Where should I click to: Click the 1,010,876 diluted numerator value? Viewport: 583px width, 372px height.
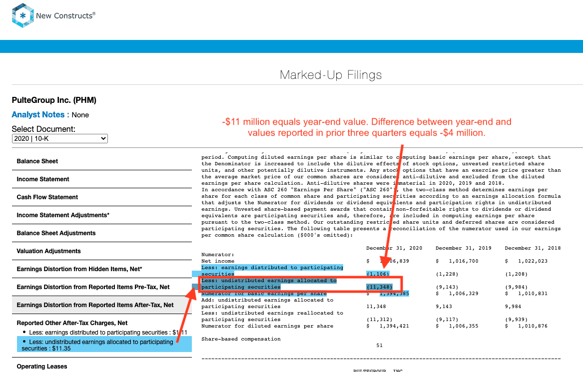pyautogui.click(x=533, y=326)
